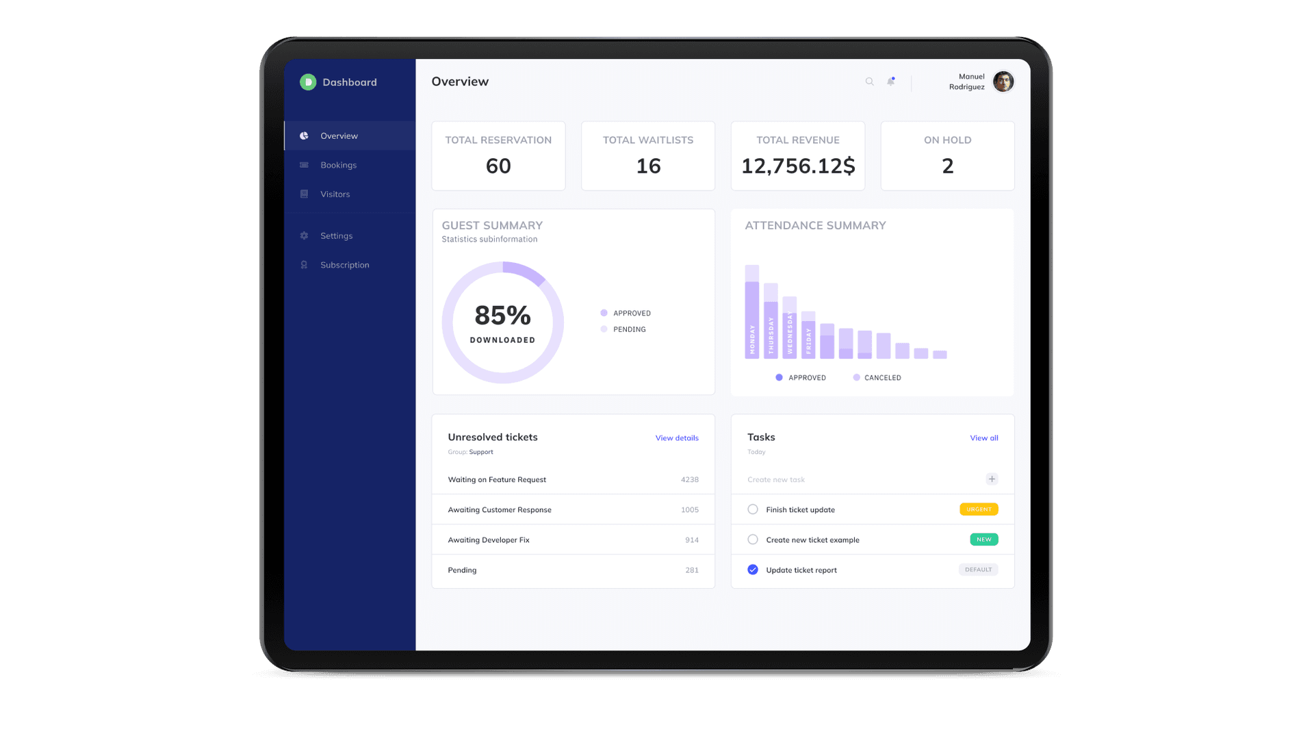Click View details for unresolved tickets
Viewport: 1314px width, 751px height.
pyautogui.click(x=677, y=437)
